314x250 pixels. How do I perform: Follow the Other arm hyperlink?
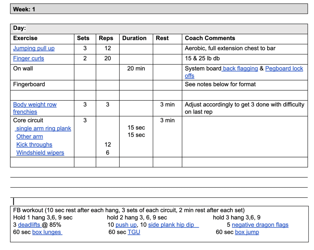[x=29, y=136]
